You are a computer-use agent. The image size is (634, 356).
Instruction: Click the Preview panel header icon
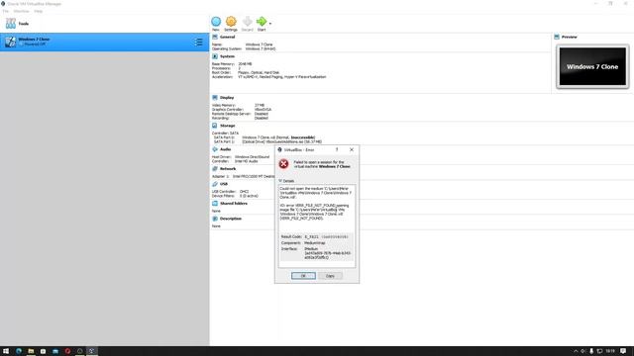[557, 37]
